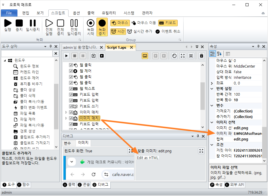Switch to the 출력 bottom tab

tap(69, 185)
